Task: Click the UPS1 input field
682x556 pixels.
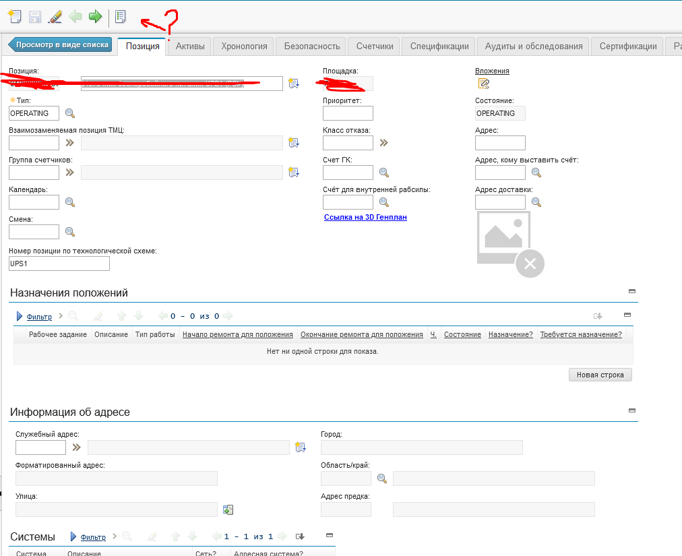Action: click(59, 264)
